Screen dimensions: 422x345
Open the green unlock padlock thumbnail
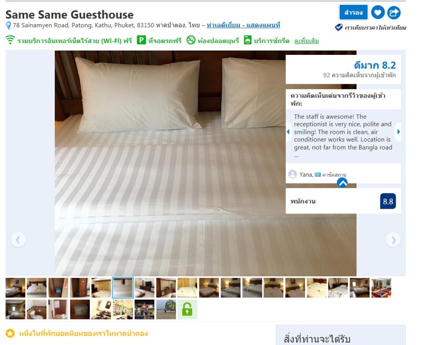(187, 309)
